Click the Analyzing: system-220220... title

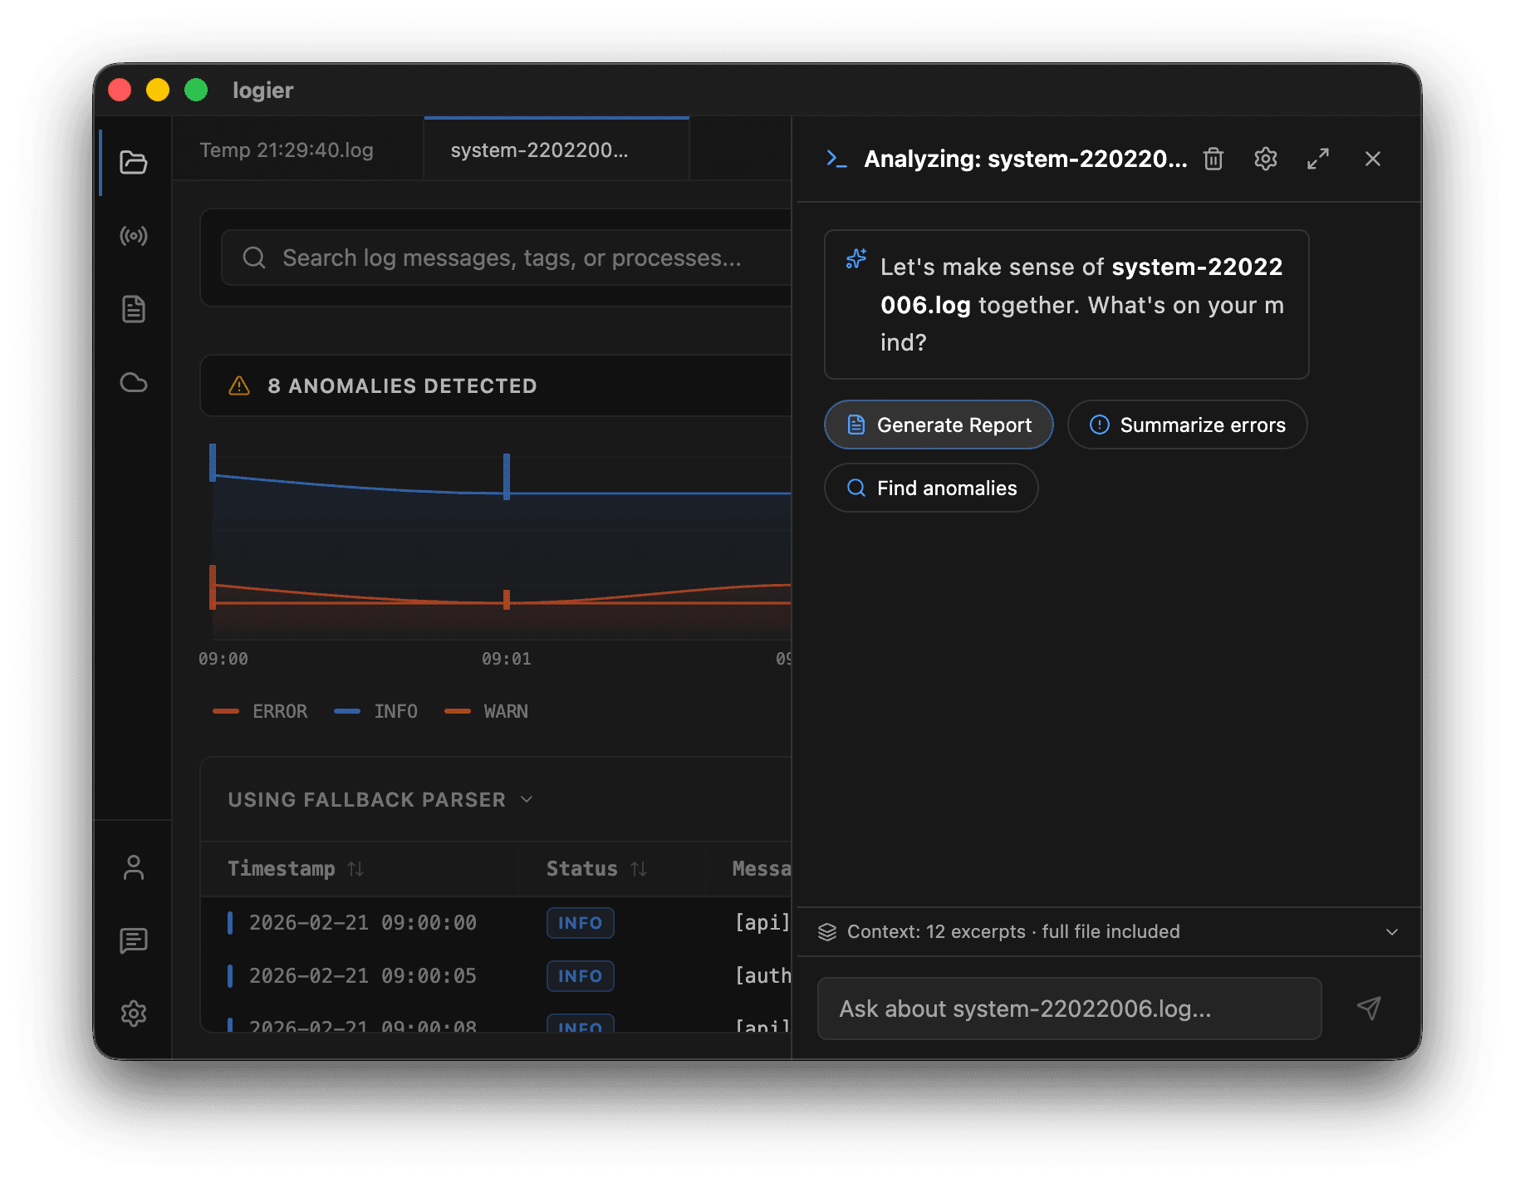coord(1026,159)
